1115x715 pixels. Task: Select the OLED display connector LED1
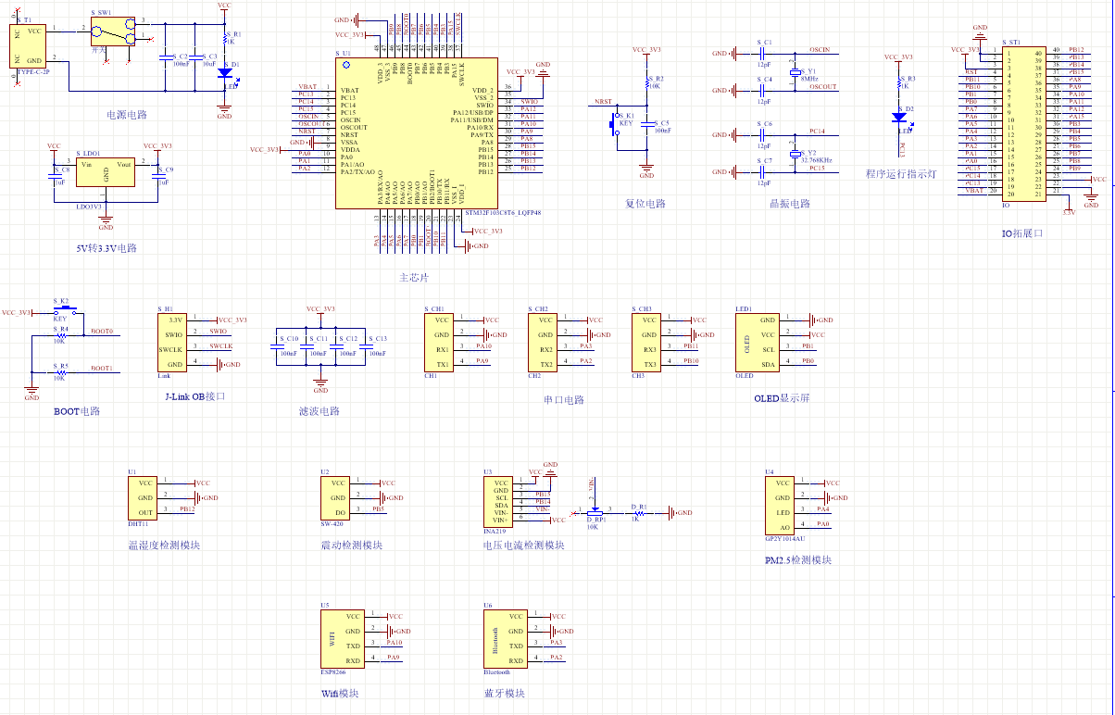[758, 342]
